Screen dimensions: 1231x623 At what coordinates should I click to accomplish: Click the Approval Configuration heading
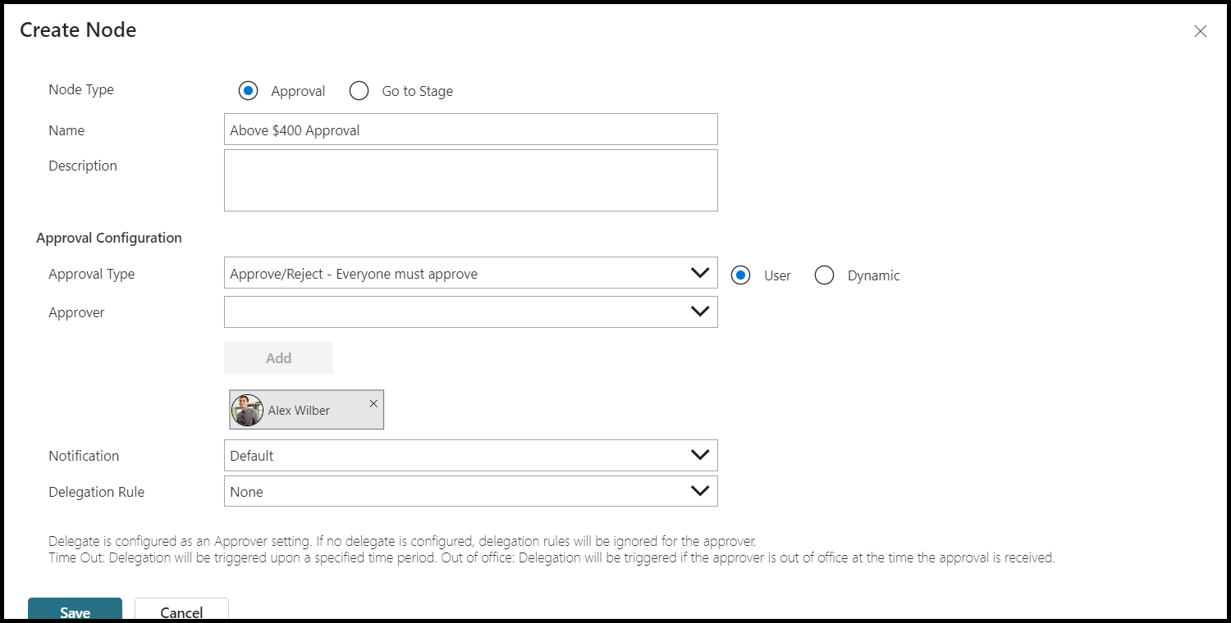click(109, 238)
